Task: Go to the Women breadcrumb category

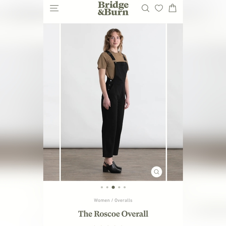Action: 102,200
